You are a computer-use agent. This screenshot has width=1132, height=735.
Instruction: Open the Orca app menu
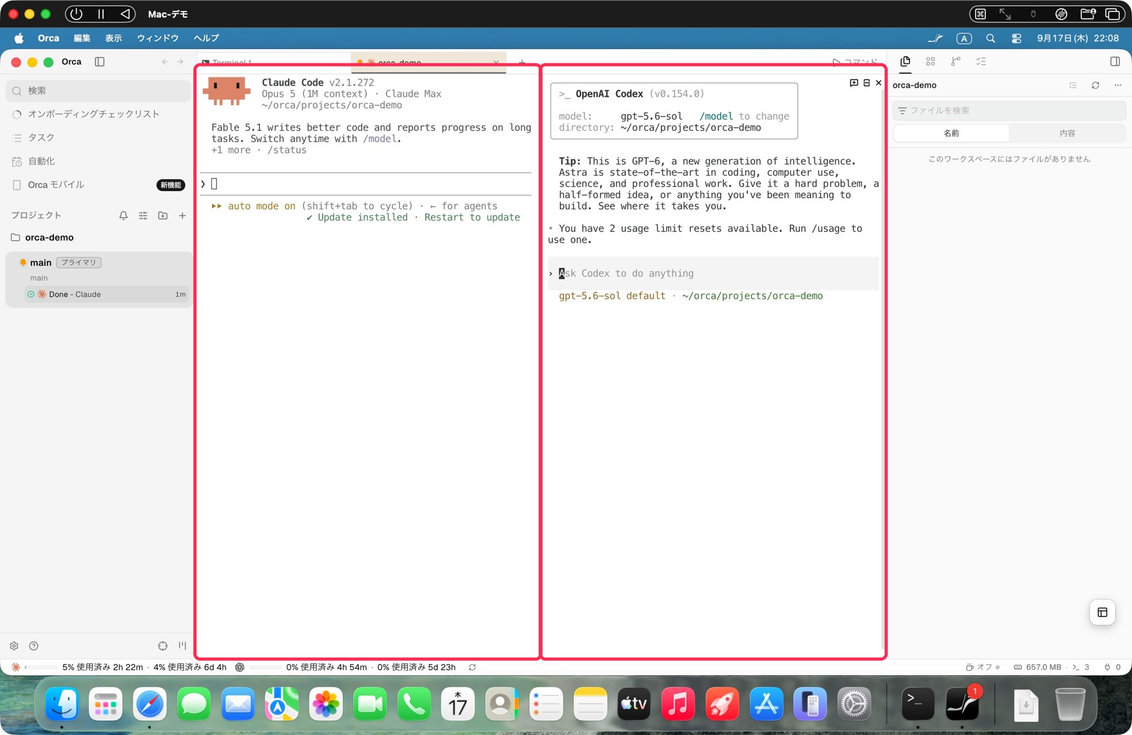click(x=48, y=38)
